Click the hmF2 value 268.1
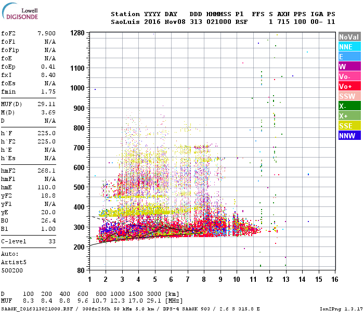The image size is (364, 312). click(x=46, y=171)
